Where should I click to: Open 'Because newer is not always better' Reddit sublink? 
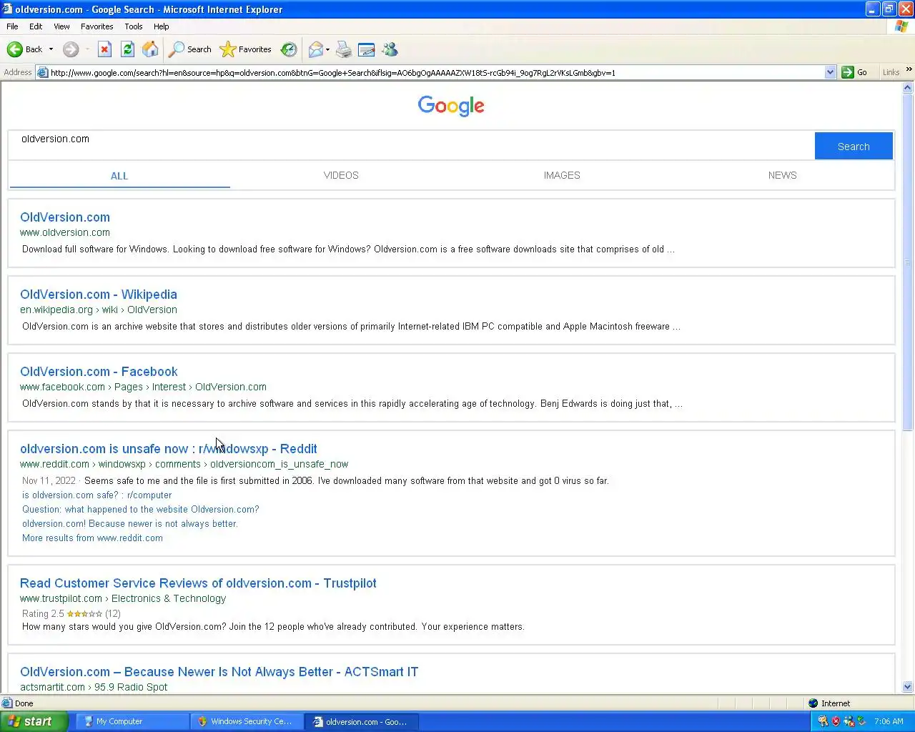pyautogui.click(x=129, y=523)
